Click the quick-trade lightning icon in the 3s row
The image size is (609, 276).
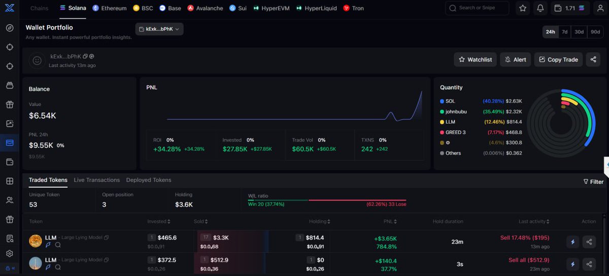tap(573, 264)
